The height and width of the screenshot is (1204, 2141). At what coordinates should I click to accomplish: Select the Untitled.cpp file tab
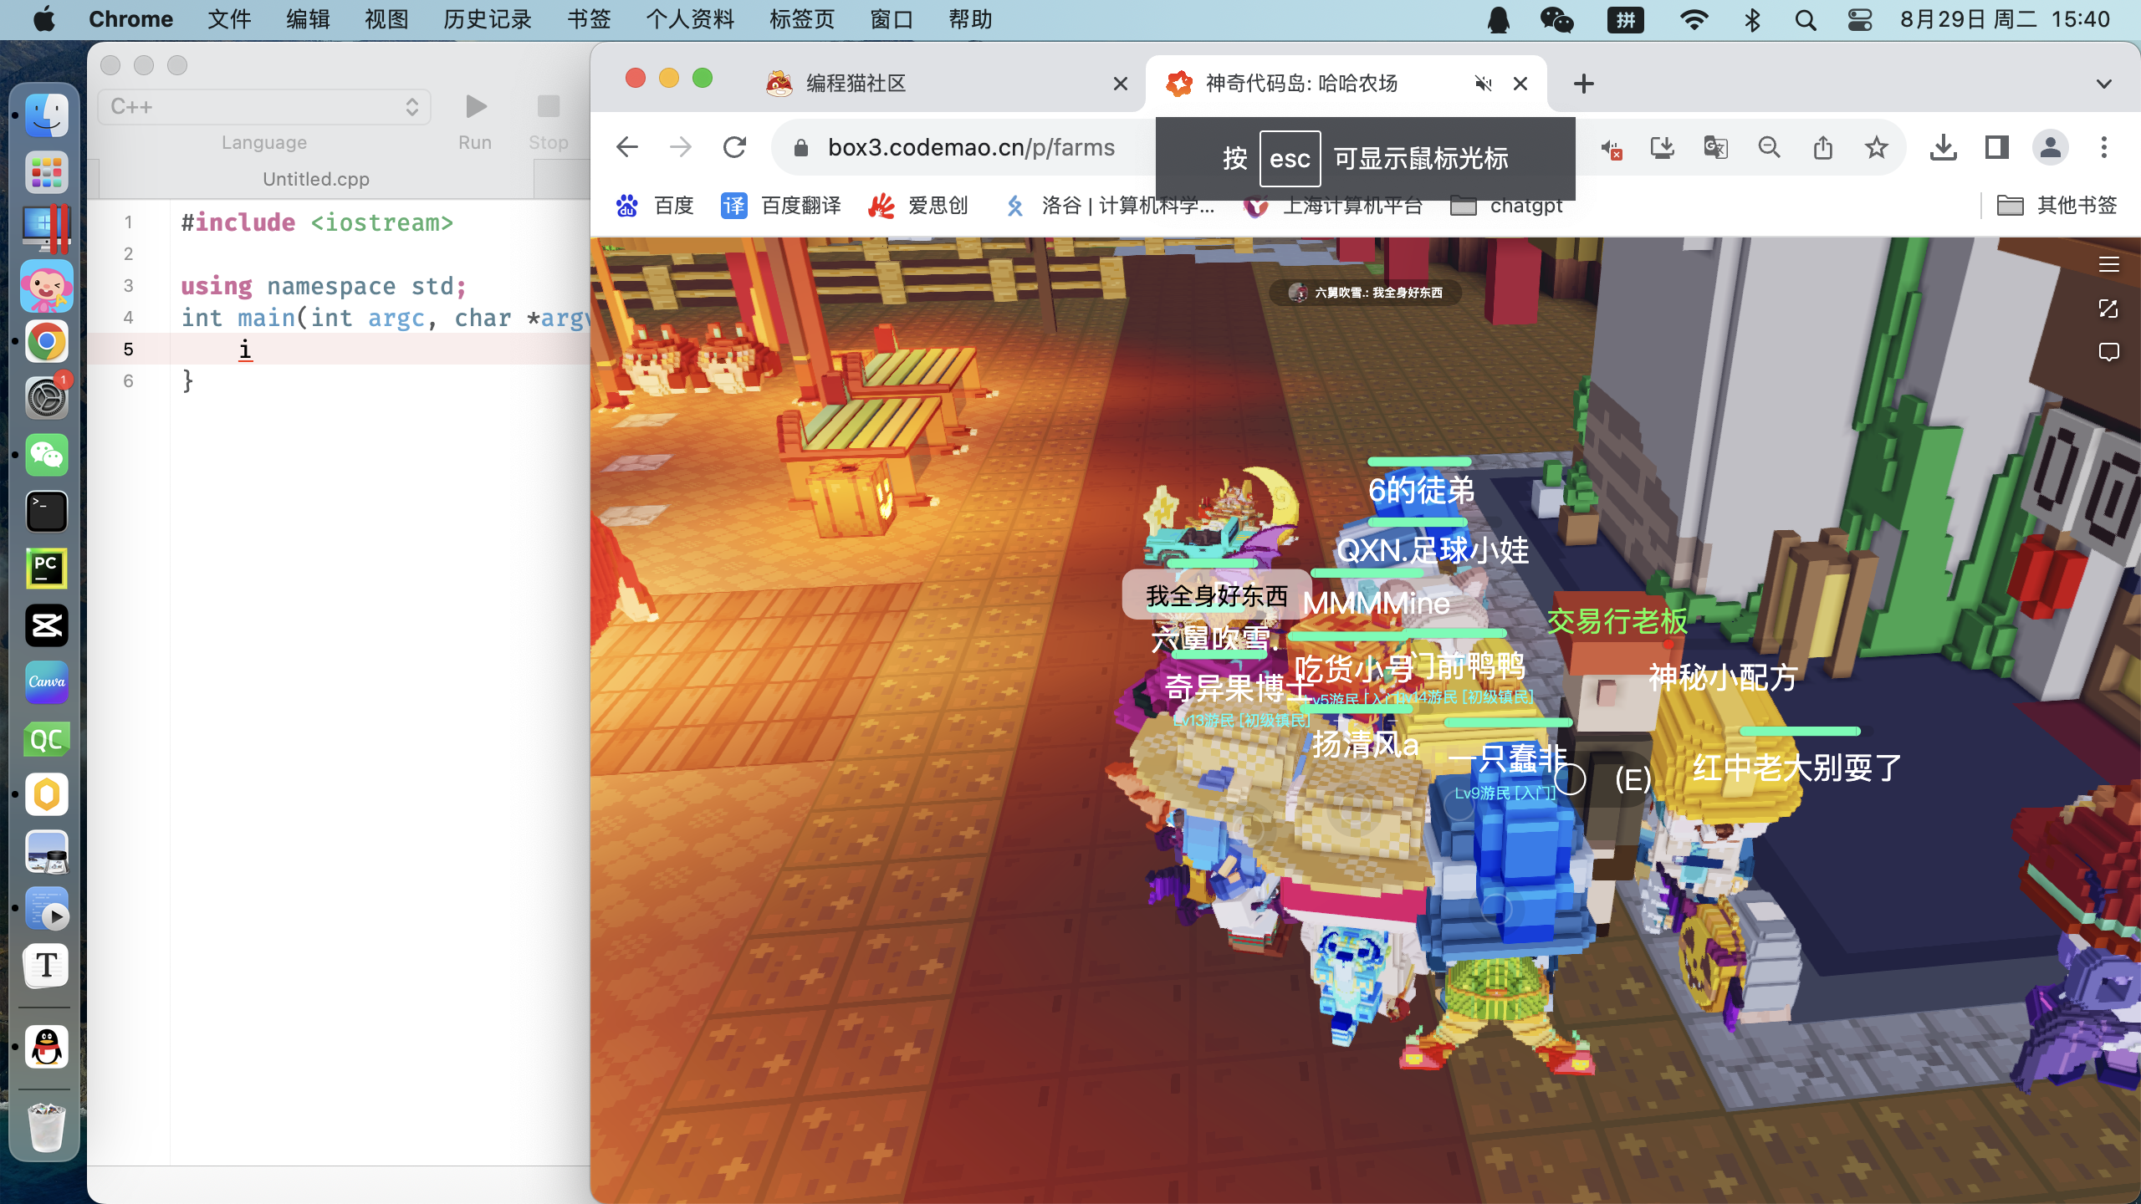coord(316,179)
